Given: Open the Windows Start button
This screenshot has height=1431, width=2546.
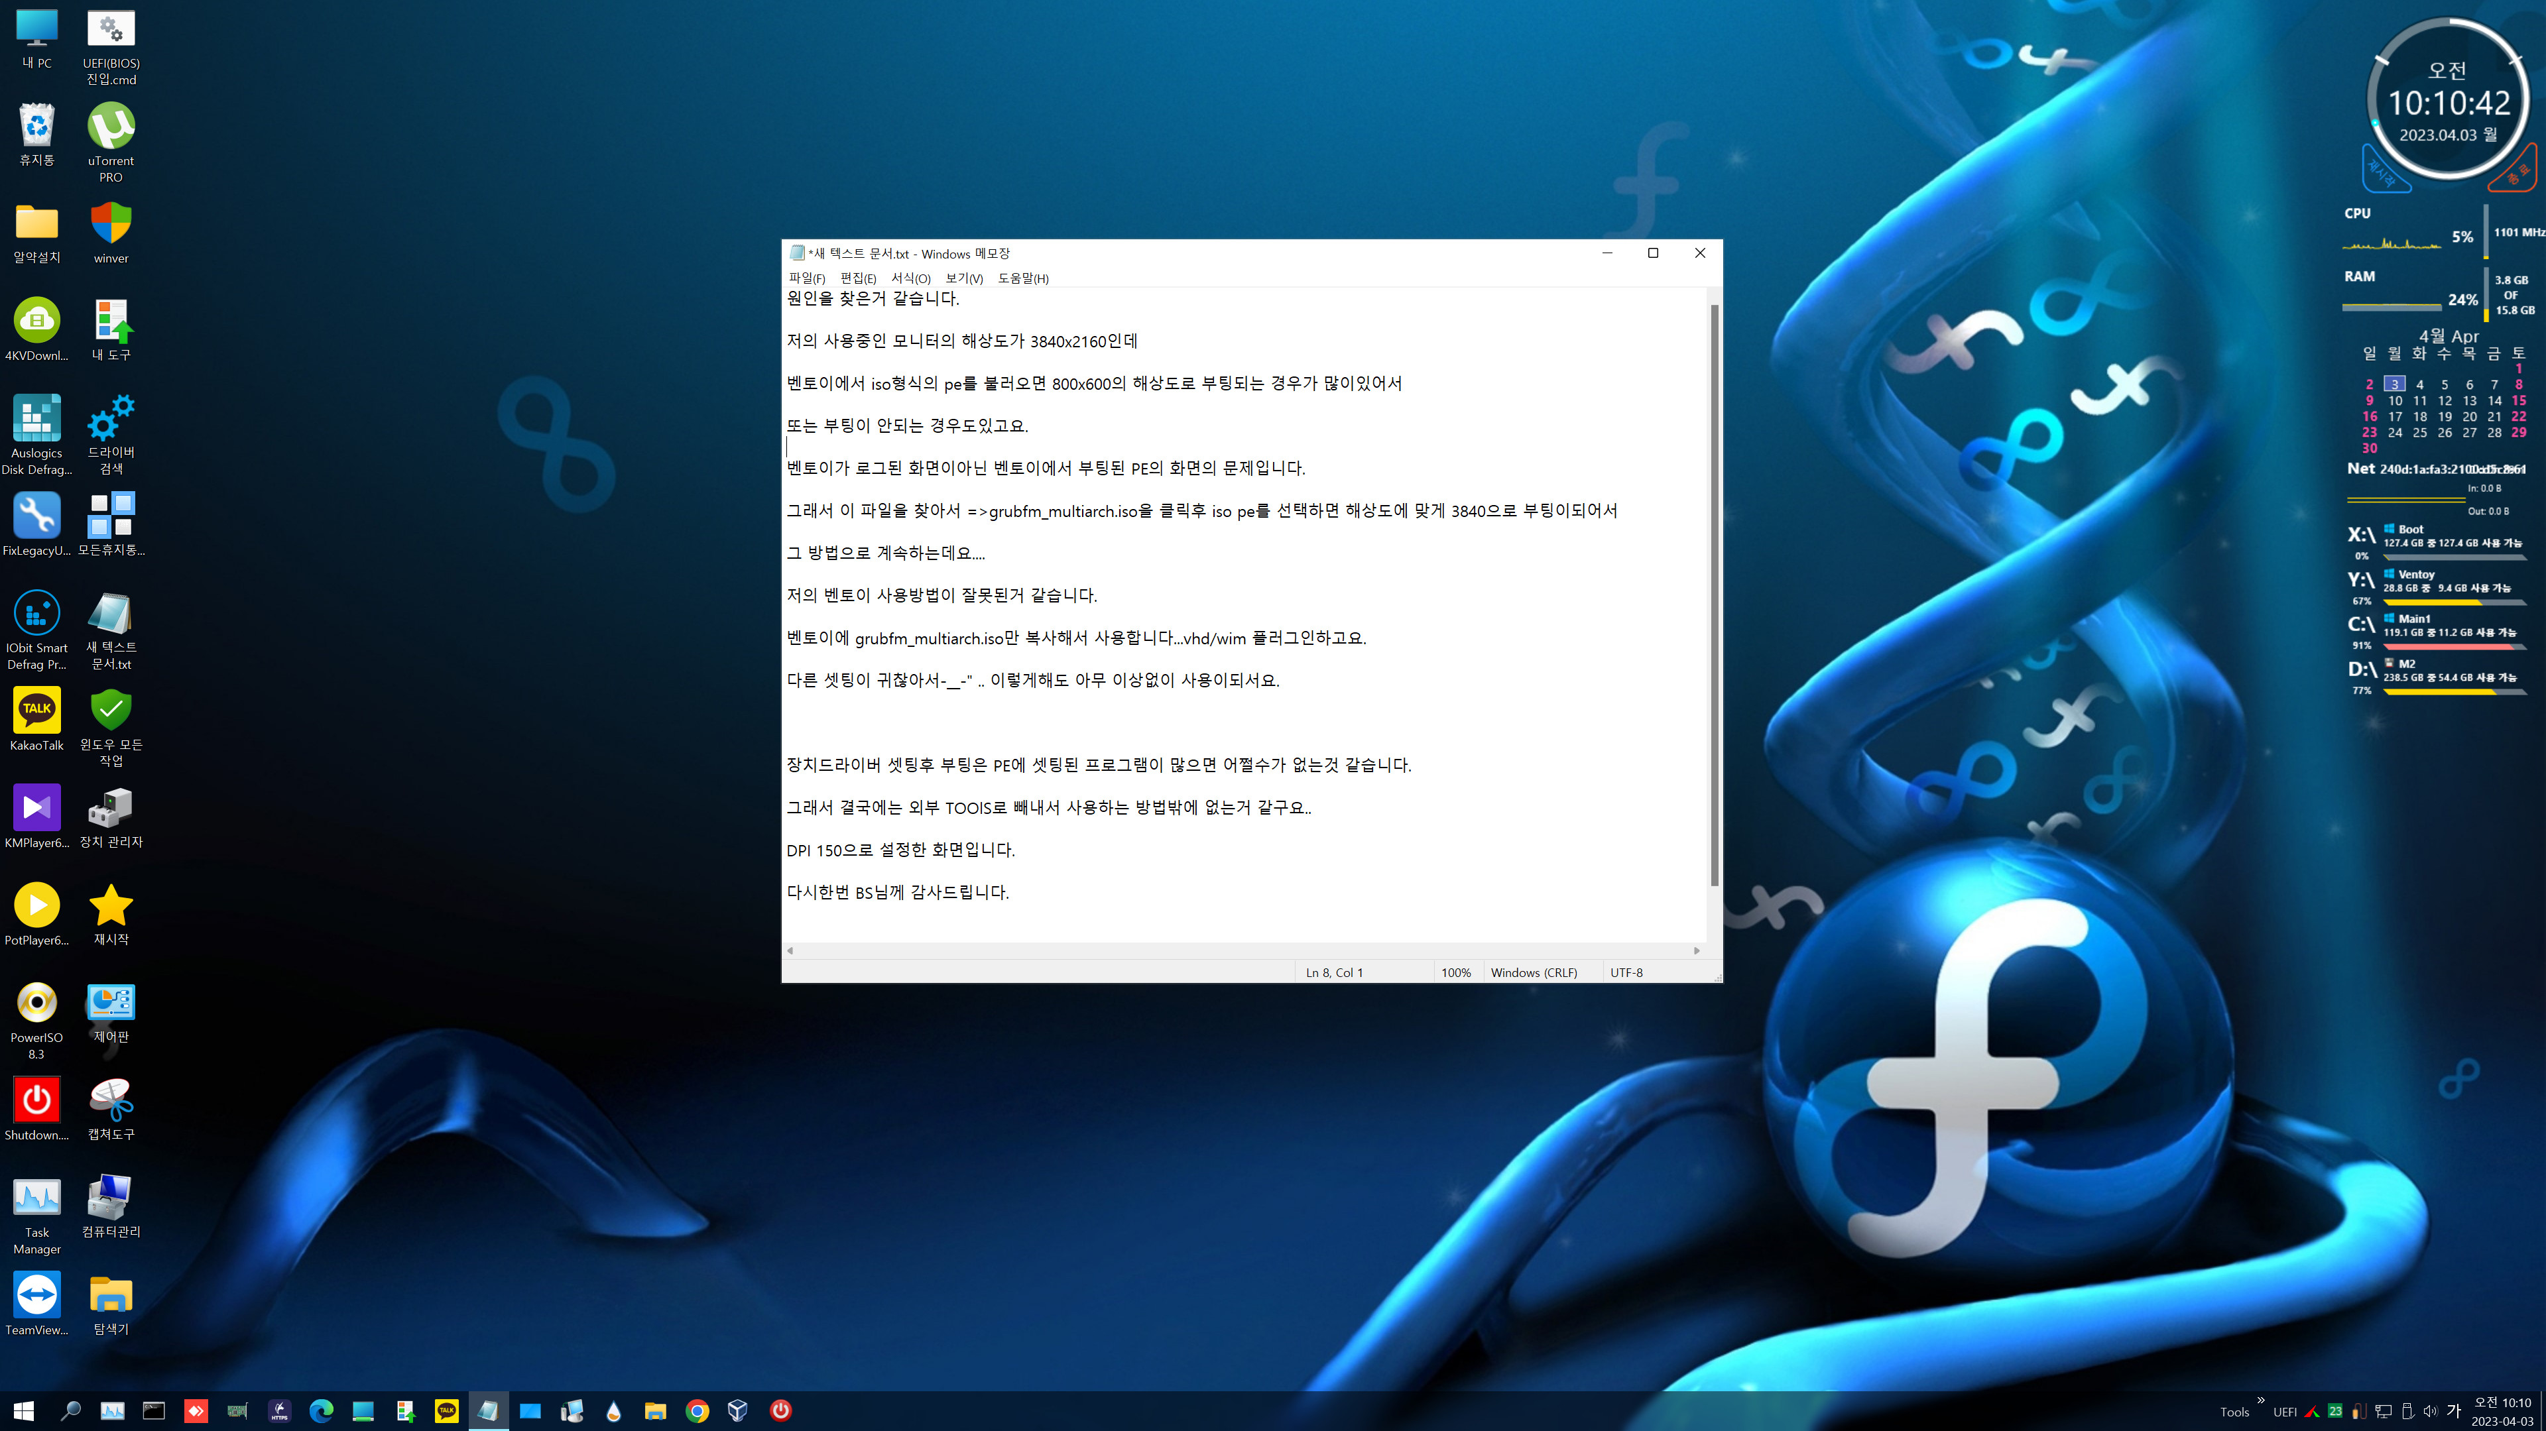Looking at the screenshot, I should pos(24,1410).
